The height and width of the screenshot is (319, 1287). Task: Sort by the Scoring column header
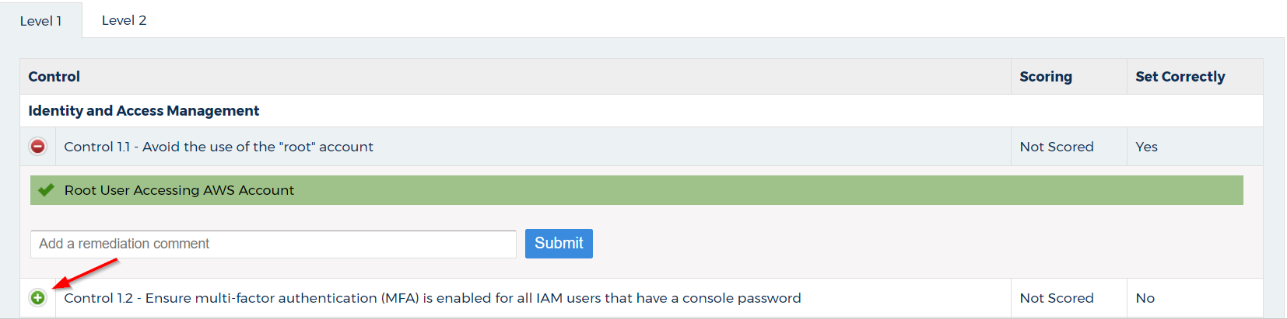click(x=1046, y=76)
